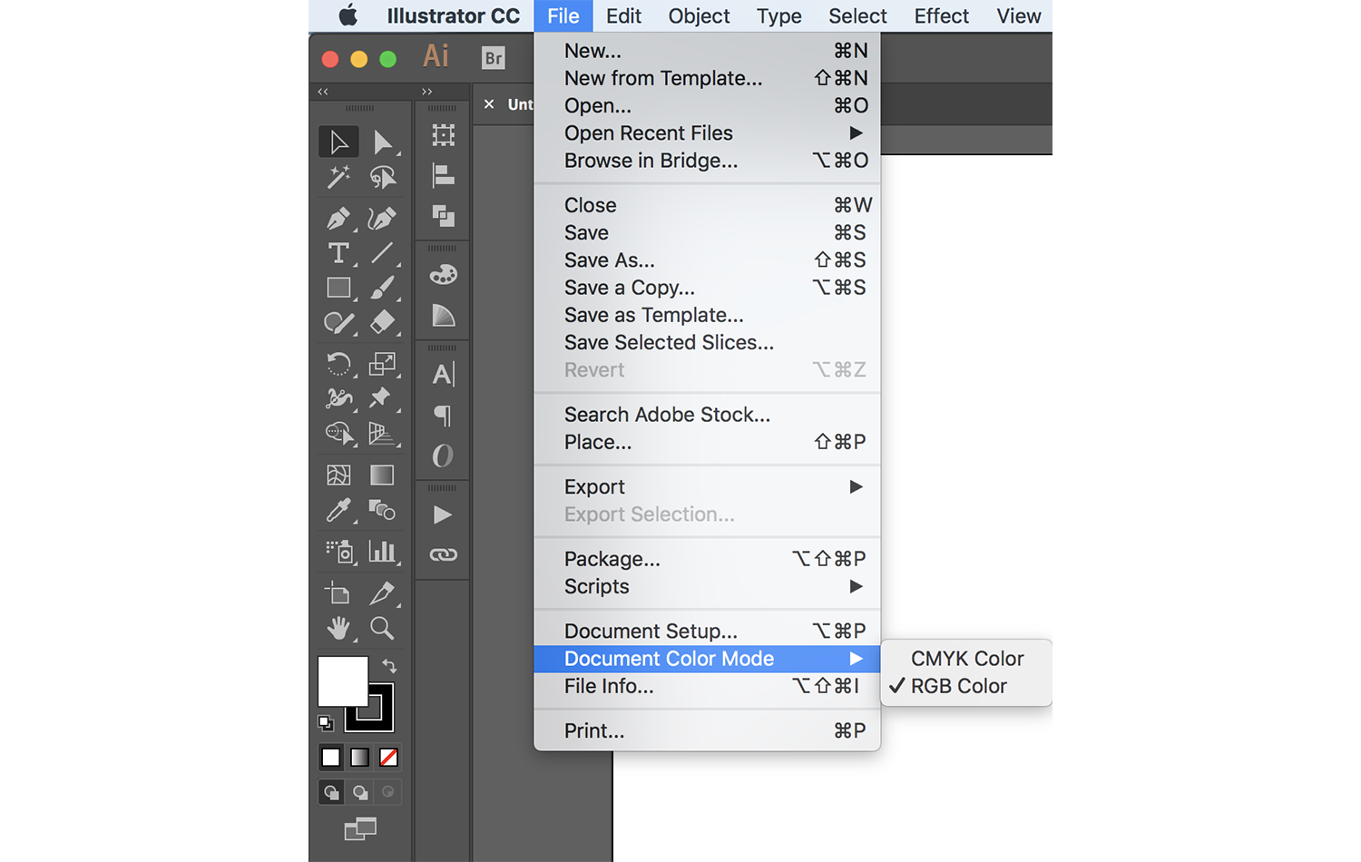Select the Rectangle tool

point(338,288)
